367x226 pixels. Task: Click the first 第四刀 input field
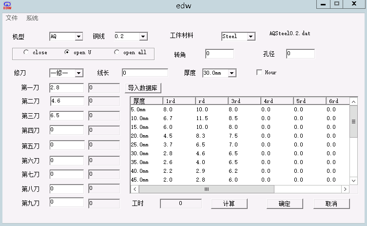coord(66,130)
